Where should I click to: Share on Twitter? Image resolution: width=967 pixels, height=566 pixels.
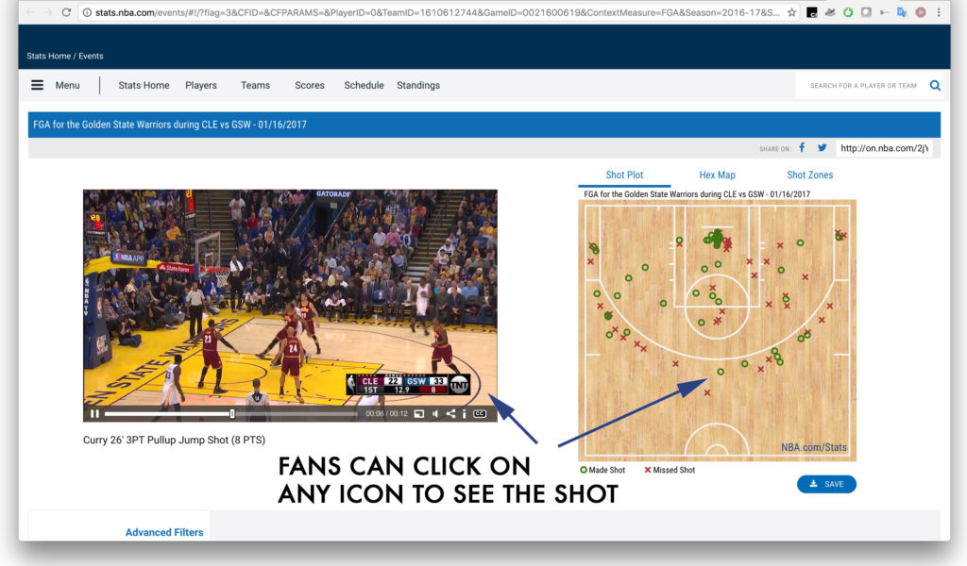(x=822, y=147)
